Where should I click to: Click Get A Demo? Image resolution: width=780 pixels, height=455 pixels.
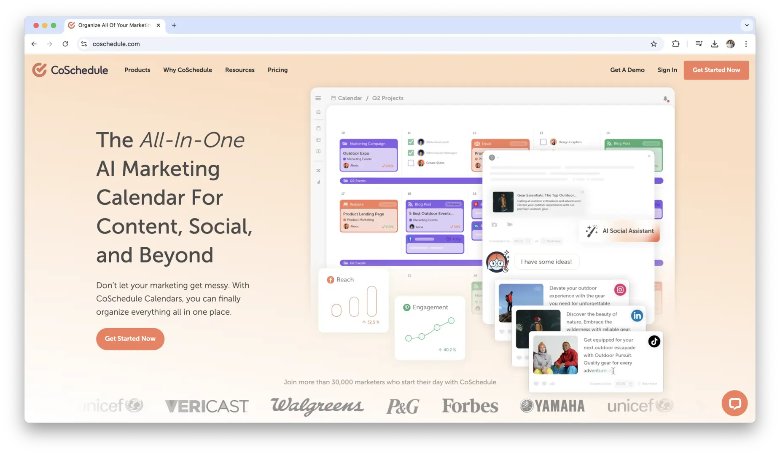(x=627, y=70)
